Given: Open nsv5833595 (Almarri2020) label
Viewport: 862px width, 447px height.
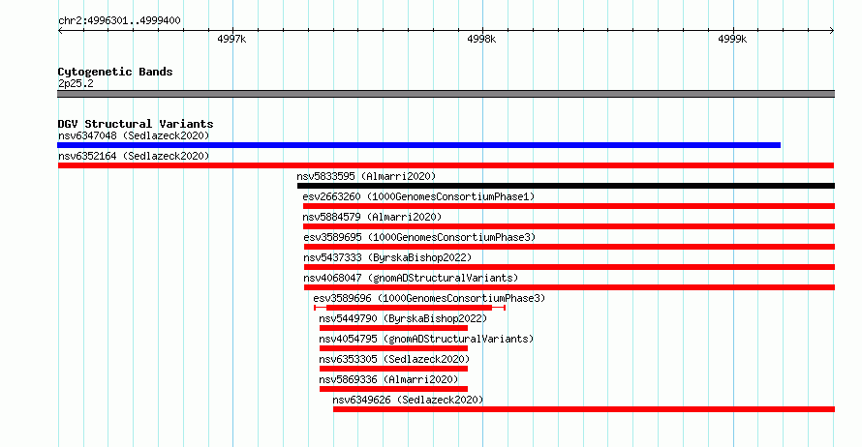Looking at the screenshot, I should pyautogui.click(x=366, y=176).
